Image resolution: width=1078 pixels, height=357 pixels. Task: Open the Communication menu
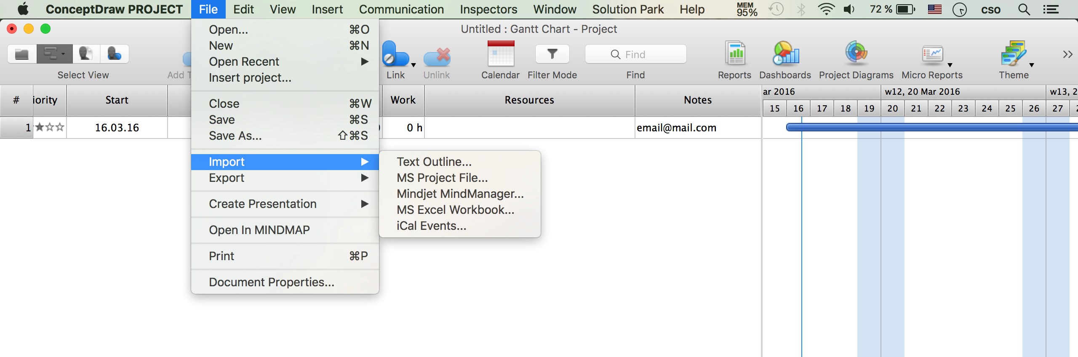[x=401, y=9]
